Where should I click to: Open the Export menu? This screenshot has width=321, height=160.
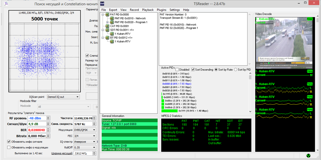[113, 10]
